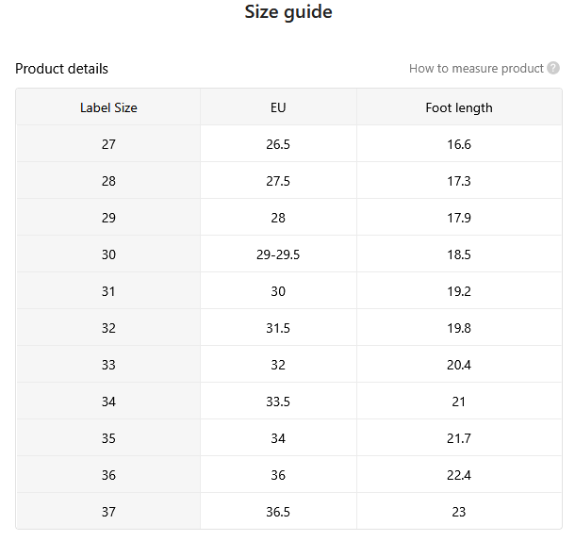575x541 pixels.
Task: Select the Label Size column header
Action: coord(108,107)
